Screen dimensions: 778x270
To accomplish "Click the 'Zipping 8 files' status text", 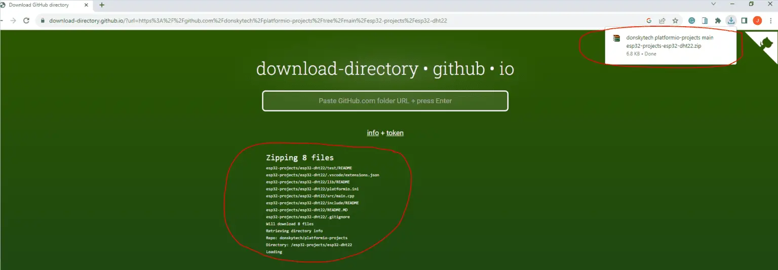I will click(300, 158).
